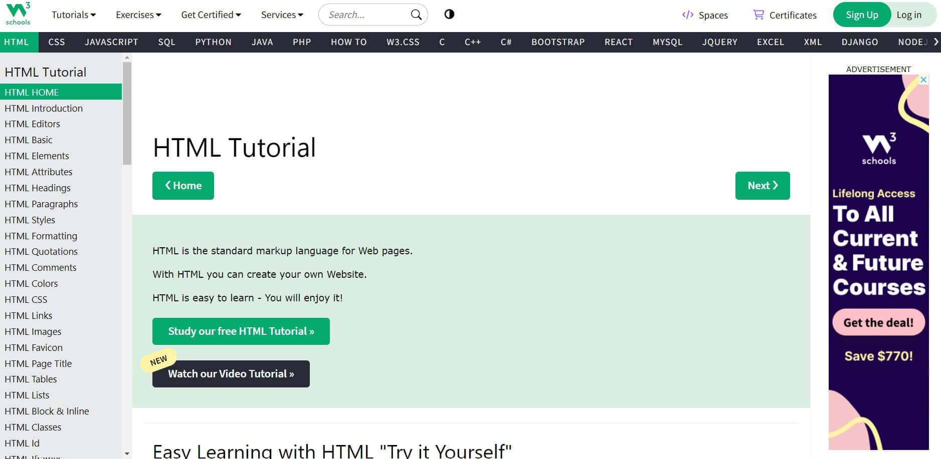
Task: Select HTML Colors in the sidebar
Action: [31, 283]
